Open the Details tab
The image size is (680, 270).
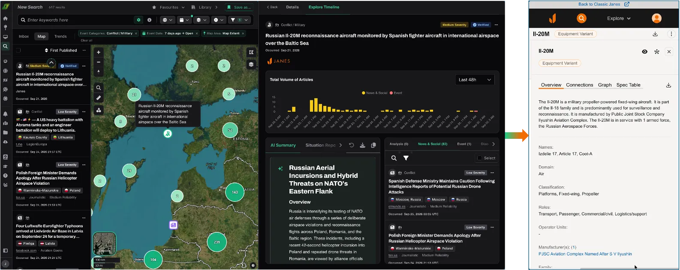[292, 7]
